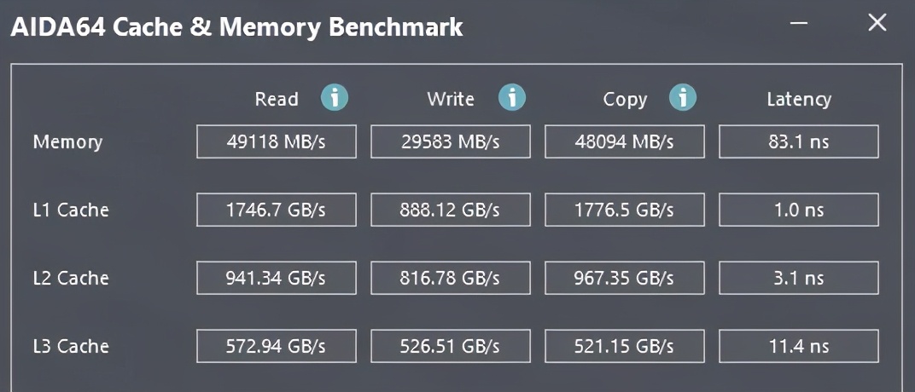Click the Memory Latency 83.1 ns field
This screenshot has height=392, width=915.
798,141
